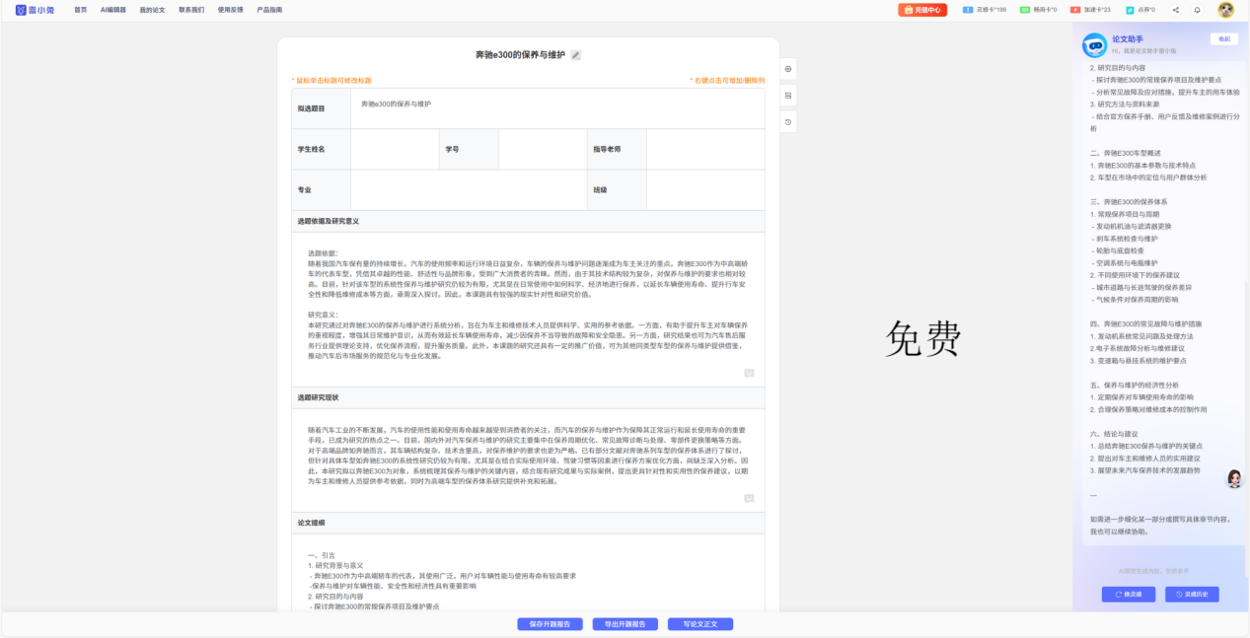This screenshot has height=638, width=1250.
Task: Open notifications via the bell icon
Action: [x=1198, y=10]
